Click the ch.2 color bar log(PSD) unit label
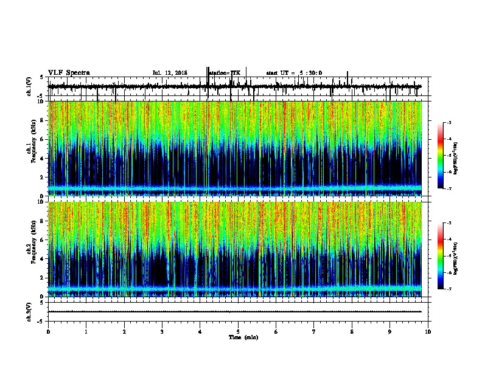482x372 pixels. [455, 258]
